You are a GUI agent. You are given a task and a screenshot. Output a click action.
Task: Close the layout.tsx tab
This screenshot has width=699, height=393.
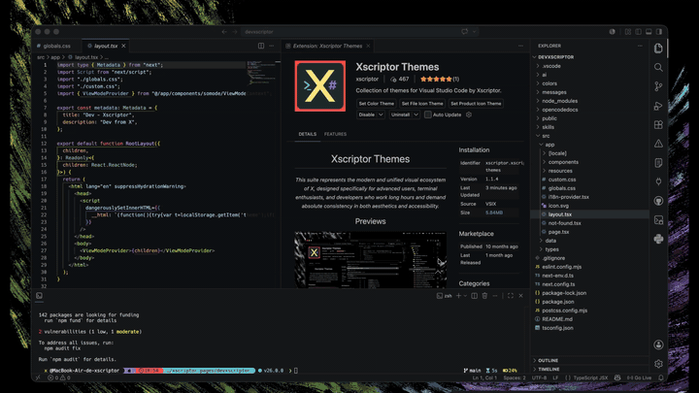point(124,46)
